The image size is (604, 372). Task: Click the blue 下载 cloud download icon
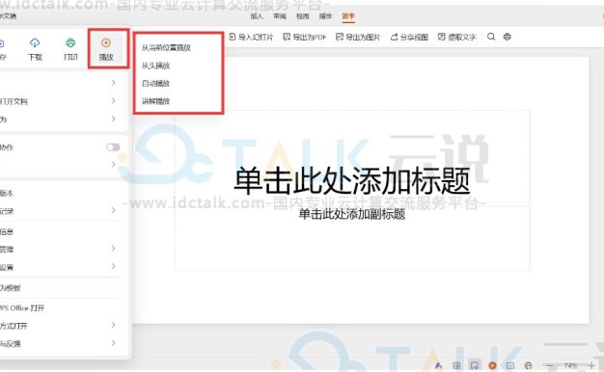(x=35, y=42)
